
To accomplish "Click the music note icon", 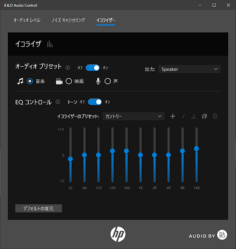I will [20, 81].
